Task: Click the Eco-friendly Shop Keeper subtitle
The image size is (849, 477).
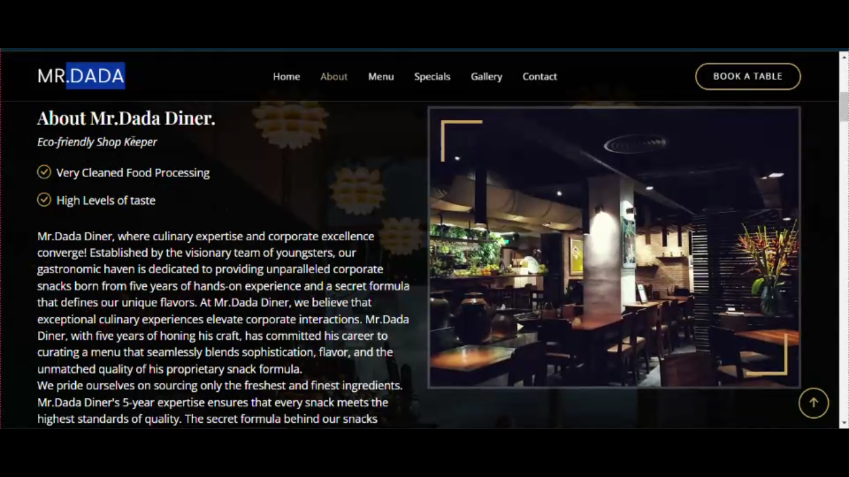Action: 97,142
